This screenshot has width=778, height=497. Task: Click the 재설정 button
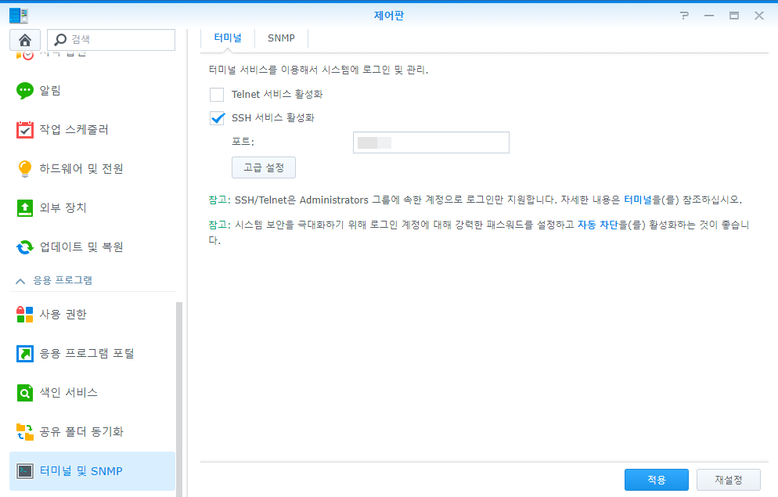[729, 480]
